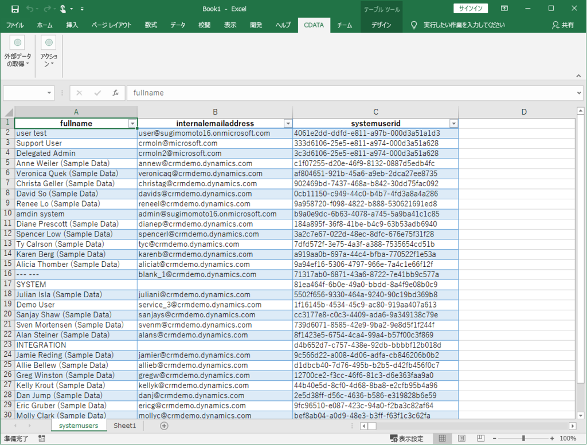Click the lightbulb tell-me icon
Screen dimensions: 587x445
point(414,25)
